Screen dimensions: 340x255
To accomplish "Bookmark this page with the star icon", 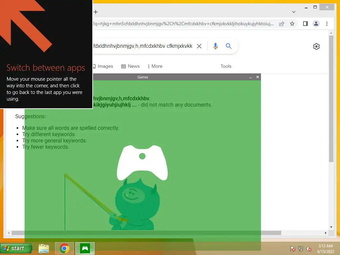I will tap(292, 24).
